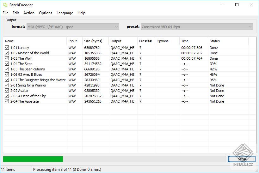Select the row name 2-02 Avatar
This screenshot has width=259, height=173.
pyautogui.click(x=20, y=91)
